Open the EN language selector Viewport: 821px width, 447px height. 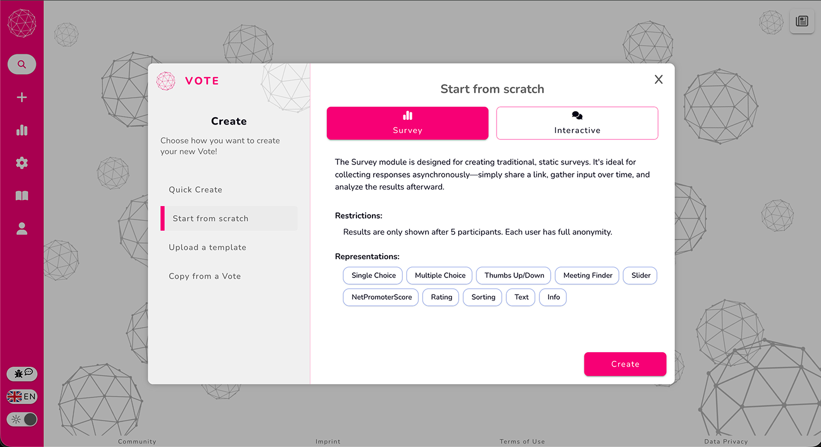pyautogui.click(x=22, y=397)
